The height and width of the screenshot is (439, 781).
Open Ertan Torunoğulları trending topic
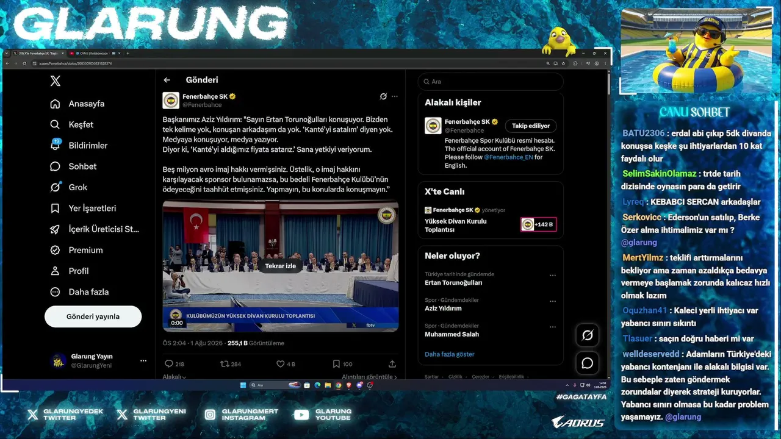click(x=453, y=283)
